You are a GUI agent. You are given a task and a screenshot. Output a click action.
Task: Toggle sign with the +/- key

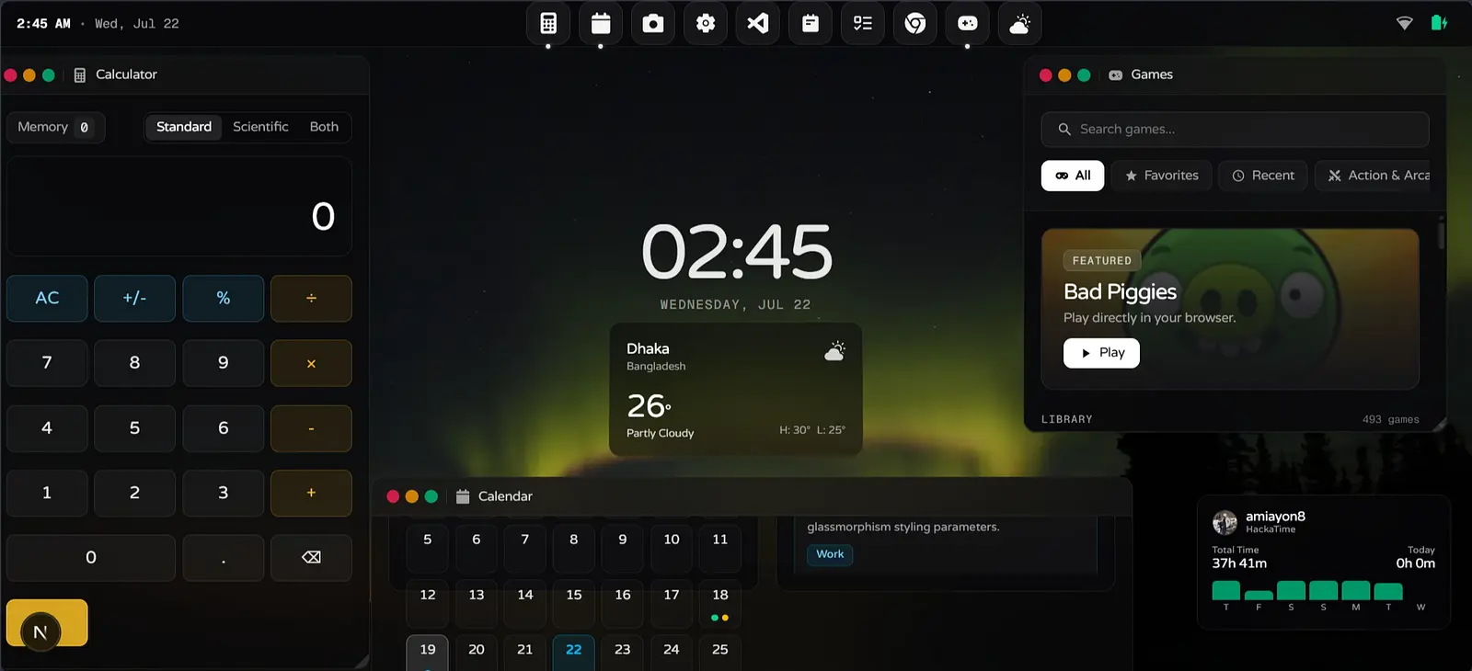(x=134, y=298)
